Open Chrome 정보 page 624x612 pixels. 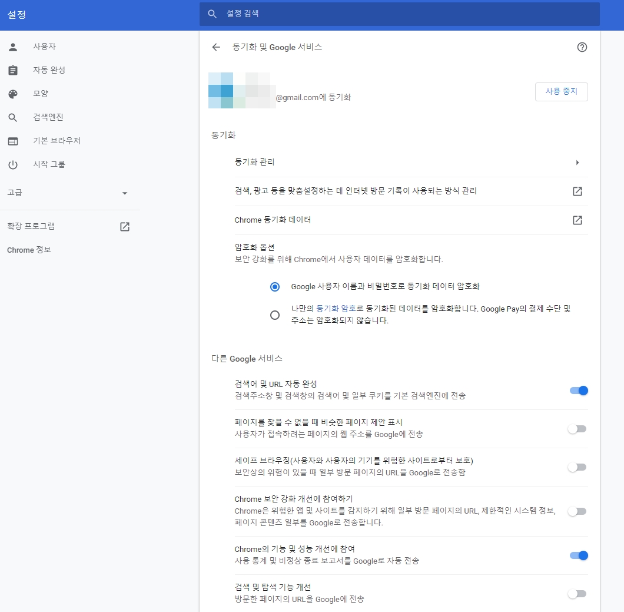coord(29,250)
